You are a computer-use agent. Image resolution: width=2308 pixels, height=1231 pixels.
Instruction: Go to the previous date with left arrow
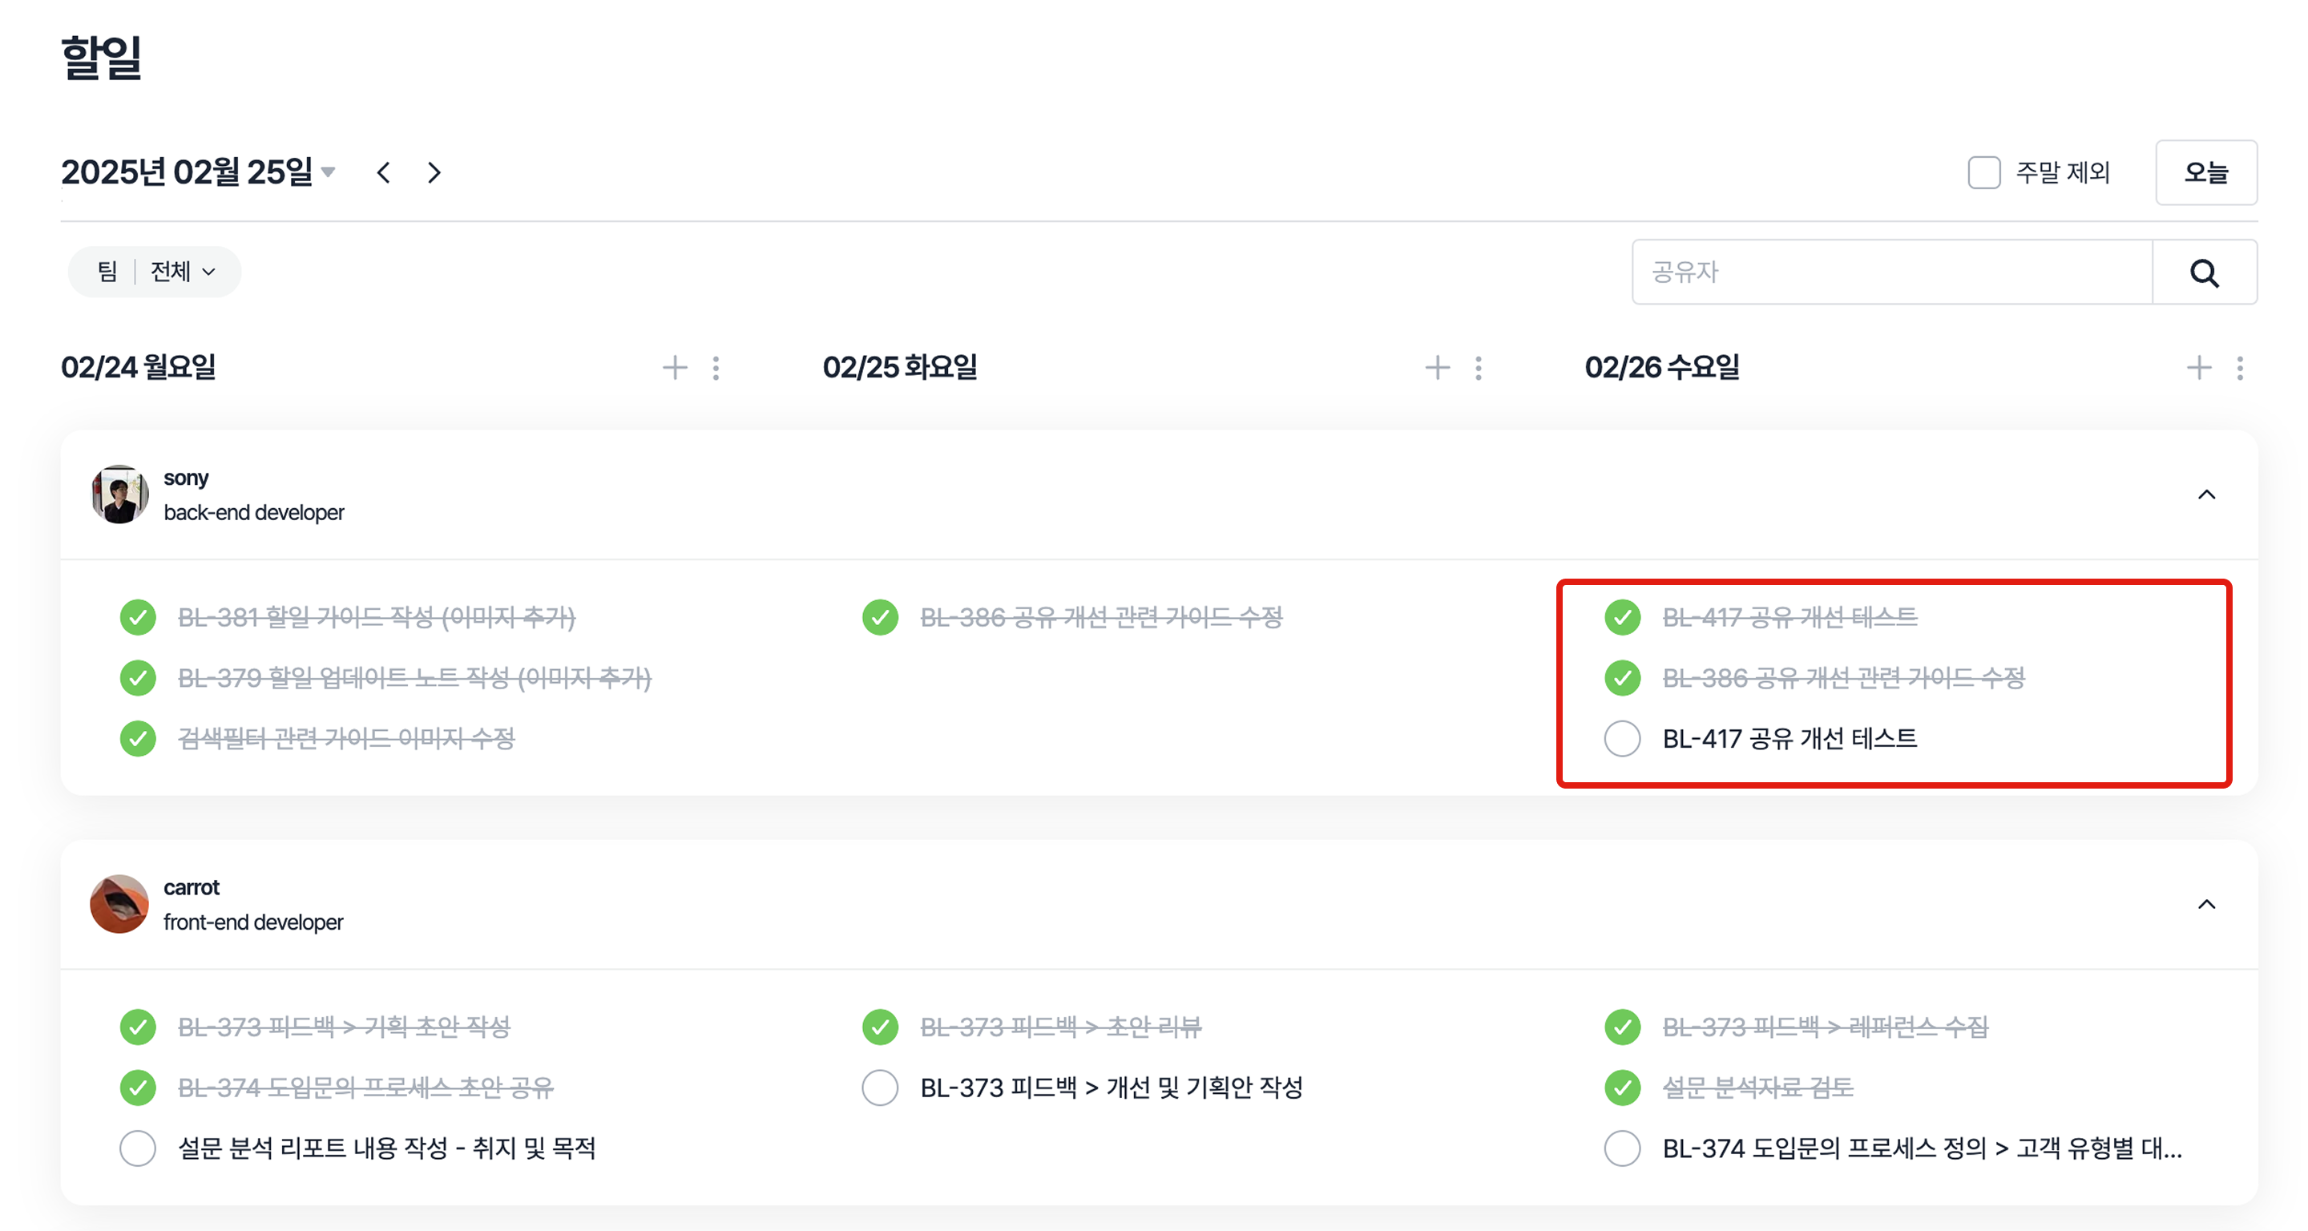point(384,173)
